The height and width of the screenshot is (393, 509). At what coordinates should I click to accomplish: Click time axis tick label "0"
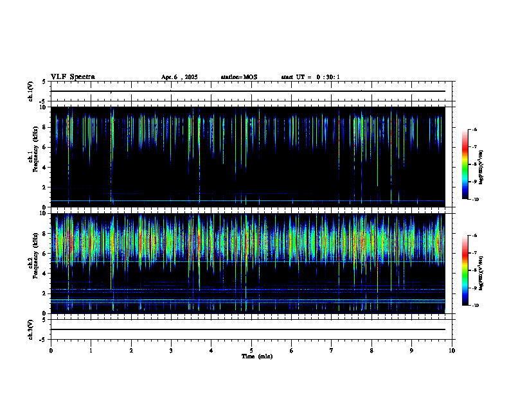click(x=51, y=351)
